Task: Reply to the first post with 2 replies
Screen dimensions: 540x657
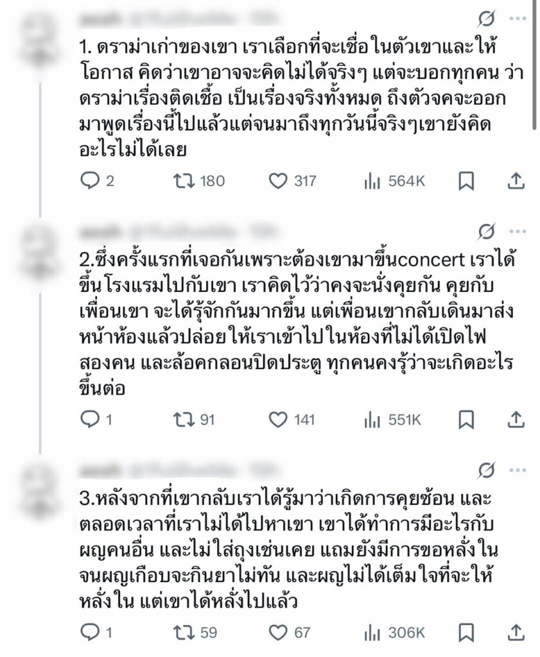Action: click(x=91, y=181)
